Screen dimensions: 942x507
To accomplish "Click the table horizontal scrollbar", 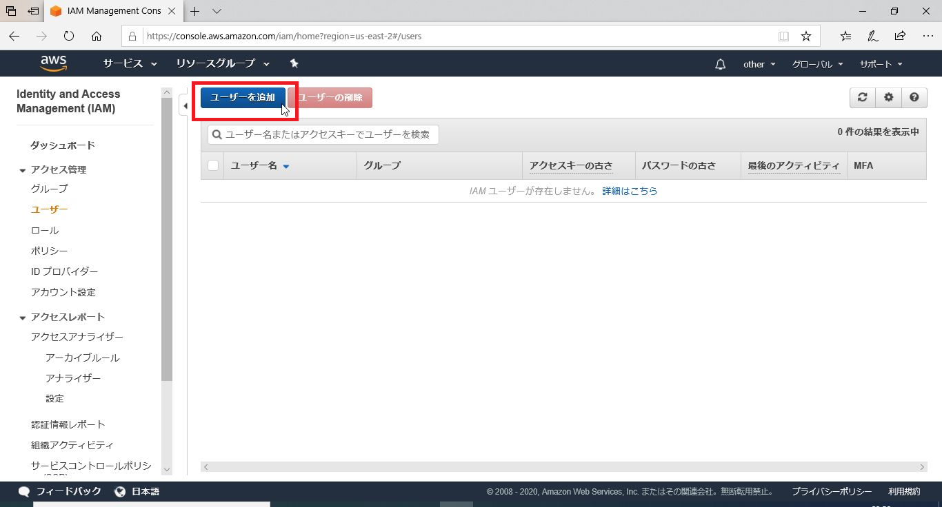I will pos(563,467).
